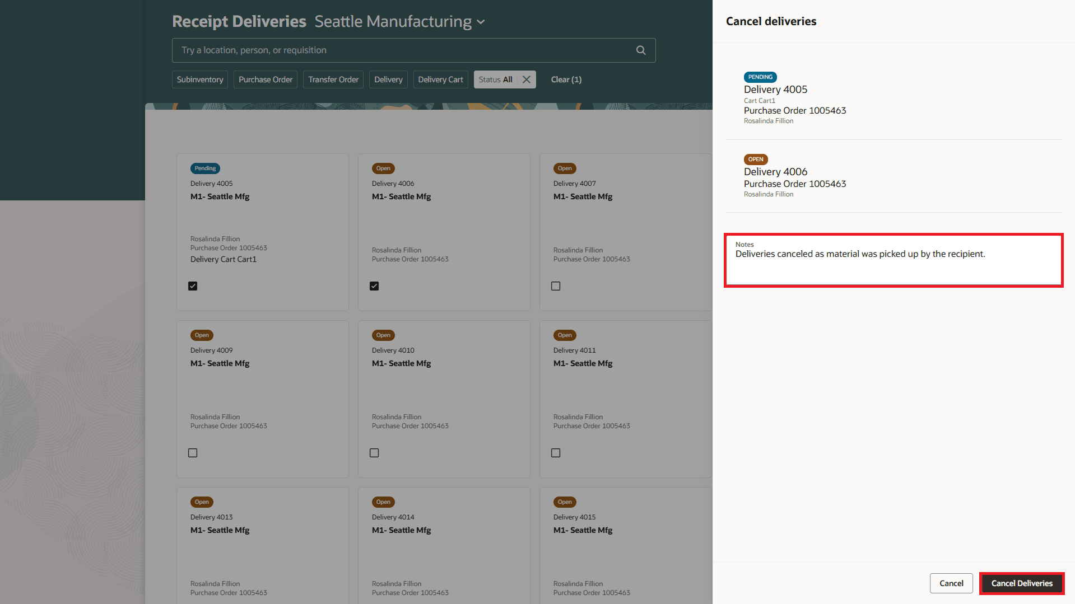This screenshot has width=1075, height=604.
Task: Click the 'Delivery 4013' card title
Action: pyautogui.click(x=211, y=517)
